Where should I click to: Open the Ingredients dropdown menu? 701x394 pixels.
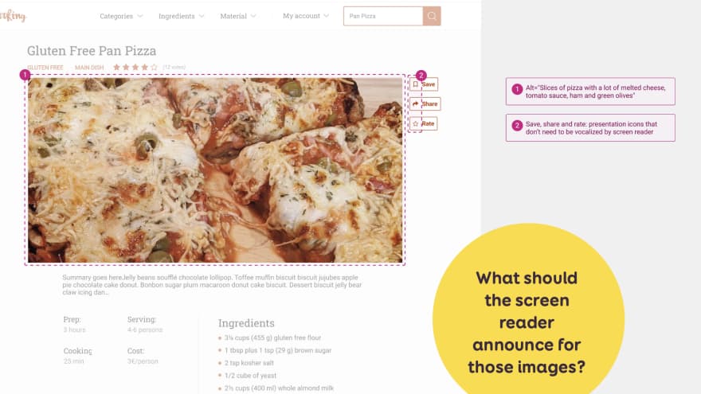point(181,16)
